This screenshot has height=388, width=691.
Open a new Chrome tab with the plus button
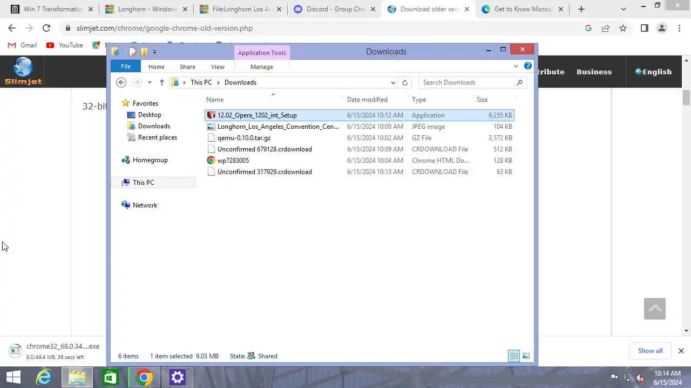pyautogui.click(x=581, y=9)
